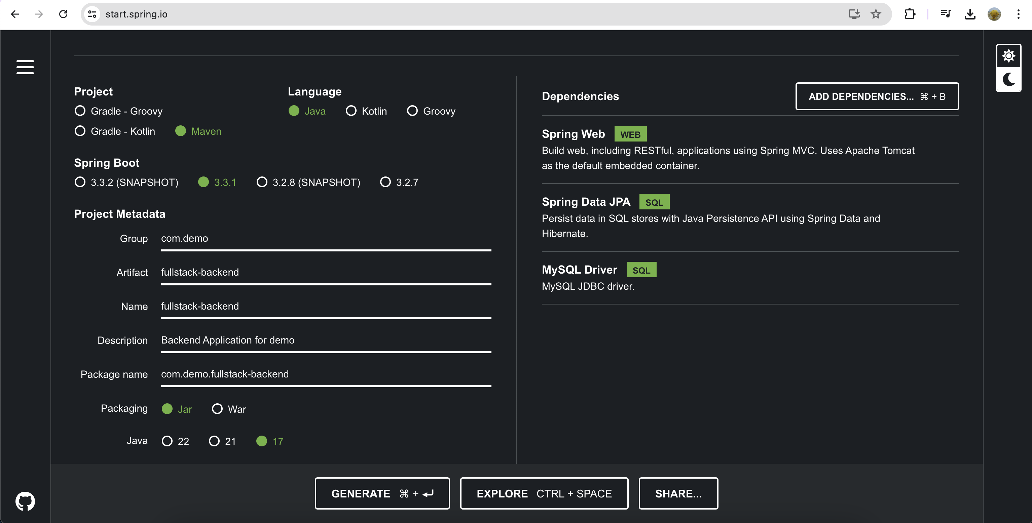Select Java version 21
The width and height of the screenshot is (1032, 523).
click(x=214, y=441)
